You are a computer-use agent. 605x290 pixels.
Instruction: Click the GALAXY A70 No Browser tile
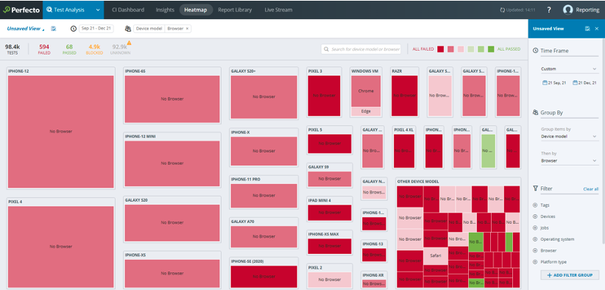[264, 236]
